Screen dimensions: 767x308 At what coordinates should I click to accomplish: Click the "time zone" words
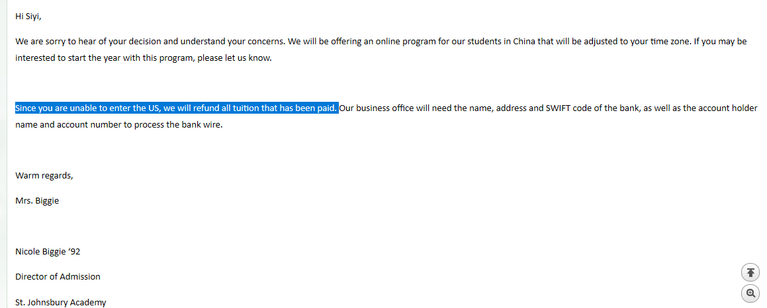pyautogui.click(x=669, y=42)
